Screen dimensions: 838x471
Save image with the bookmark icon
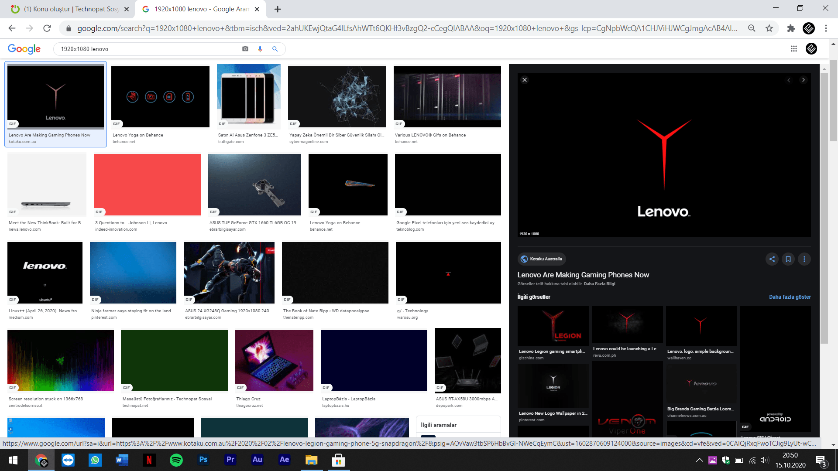pos(788,259)
